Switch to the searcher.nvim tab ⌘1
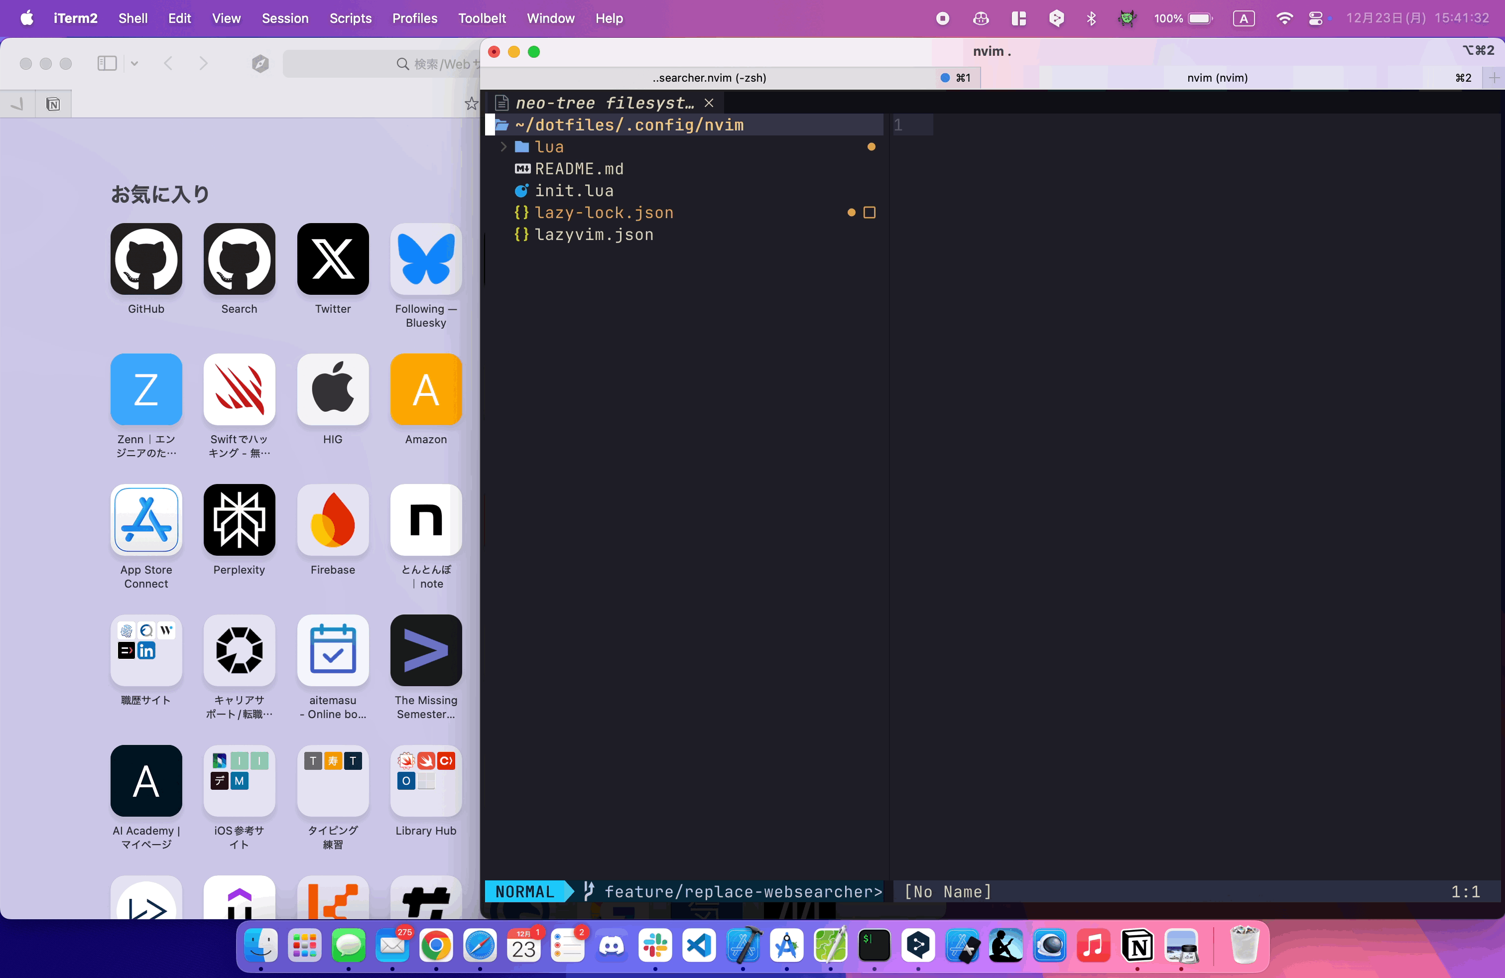Viewport: 1505px width, 978px height. 712,77
